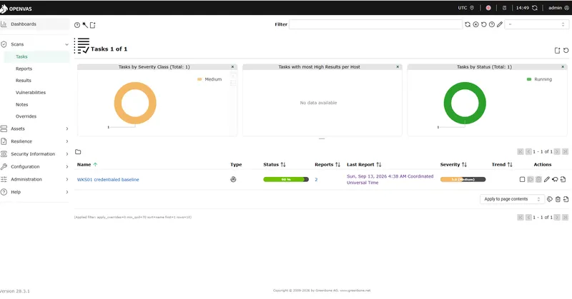This screenshot has height=299, width=572.
Task: Sort by Severity column
Action: click(453, 165)
